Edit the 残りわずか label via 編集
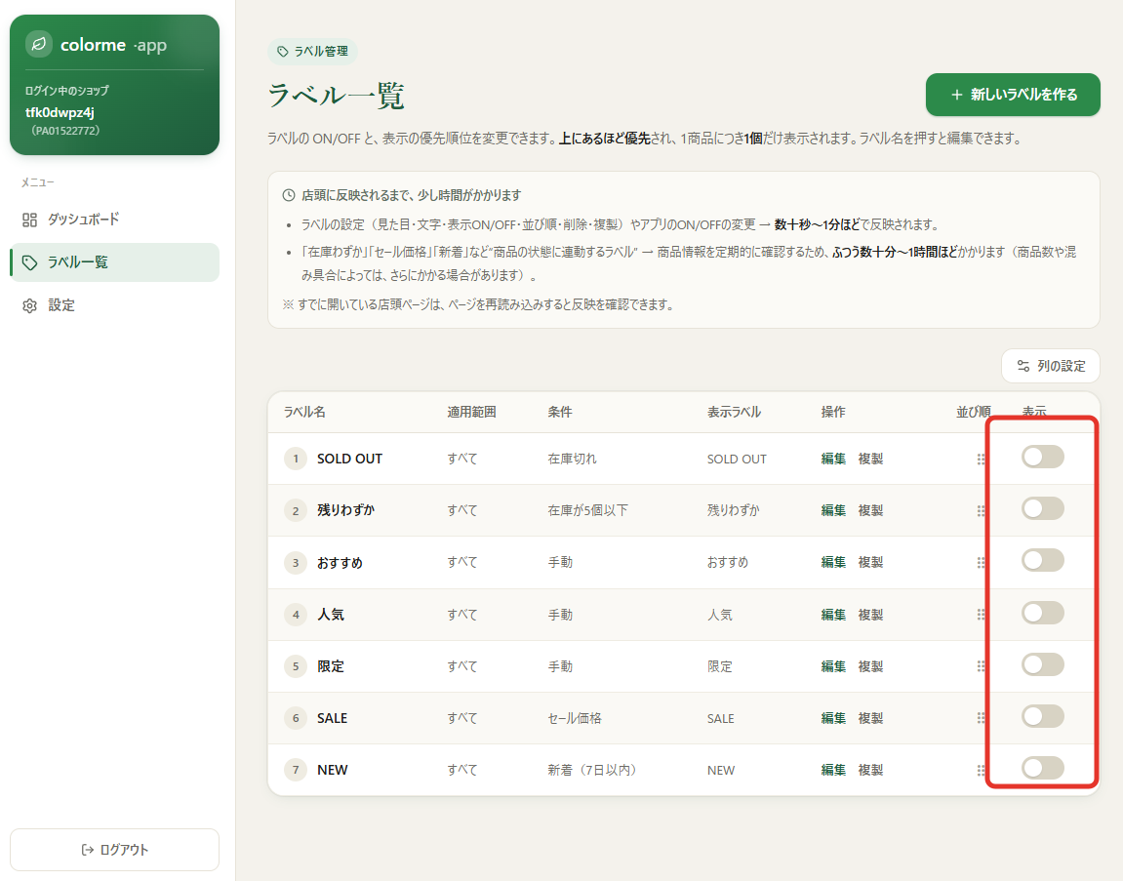1123x881 pixels. point(833,510)
